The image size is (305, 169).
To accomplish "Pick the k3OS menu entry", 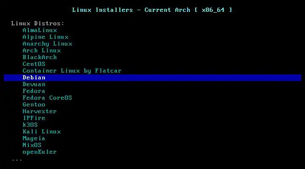I will (30, 125).
